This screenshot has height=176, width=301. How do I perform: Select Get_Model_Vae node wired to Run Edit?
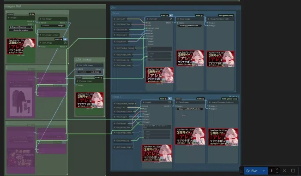tap(122, 24)
